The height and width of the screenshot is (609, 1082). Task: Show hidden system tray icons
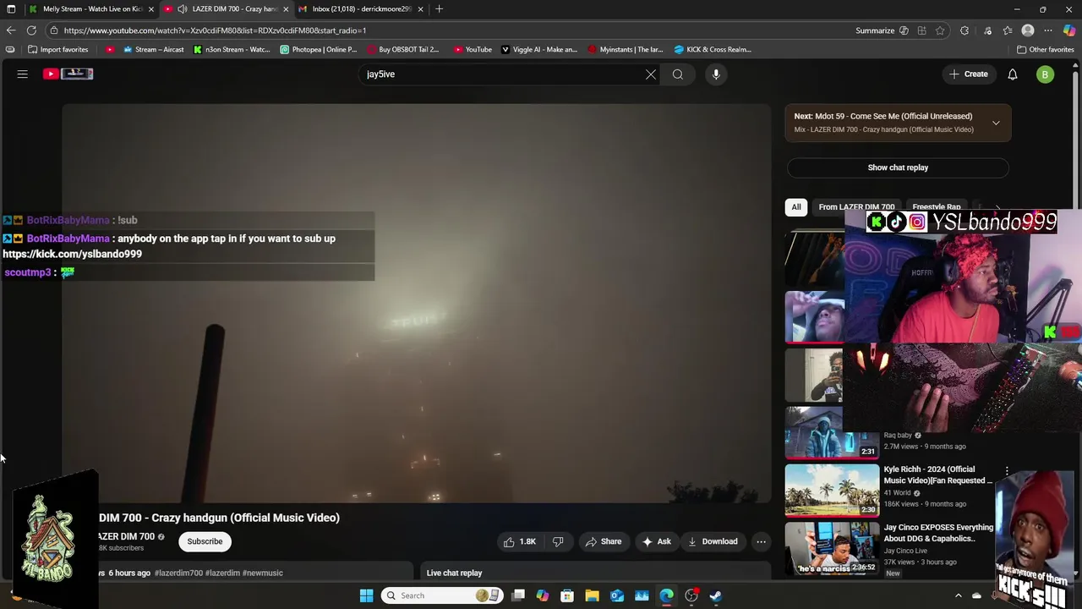tap(958, 595)
